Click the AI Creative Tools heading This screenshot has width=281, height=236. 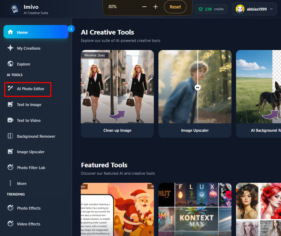[107, 32]
